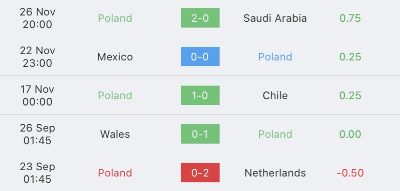Select the 17 Nov 00:00 match date
Viewport: 400px width, 191px height.
[38, 95]
